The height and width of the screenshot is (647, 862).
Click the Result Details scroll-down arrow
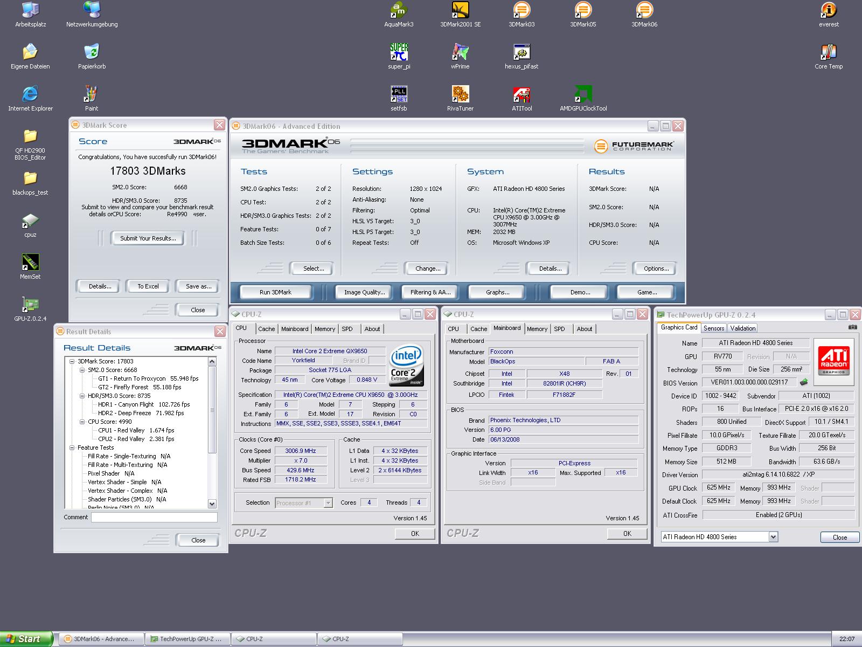click(x=212, y=504)
